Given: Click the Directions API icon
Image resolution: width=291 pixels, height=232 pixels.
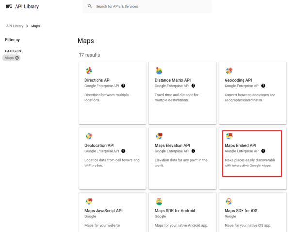Looking at the screenshot, I should coord(89,71).
